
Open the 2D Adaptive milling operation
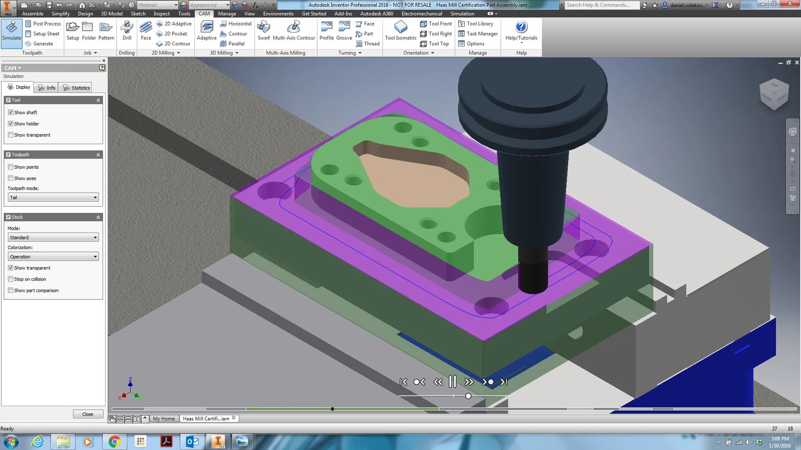pyautogui.click(x=174, y=24)
